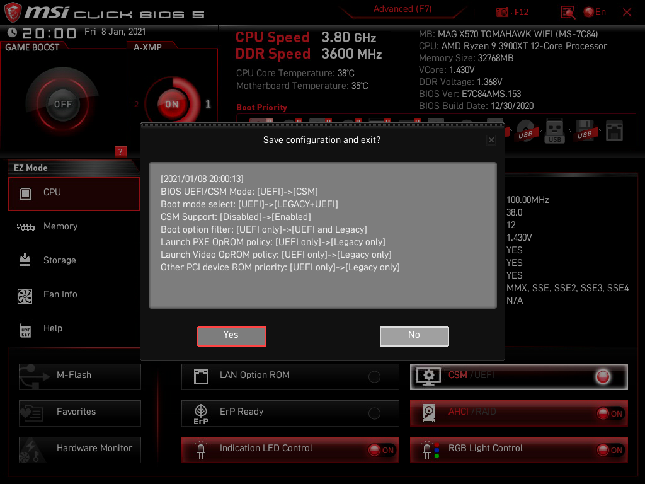Click the Launch PXE OpROM policy line

click(273, 242)
